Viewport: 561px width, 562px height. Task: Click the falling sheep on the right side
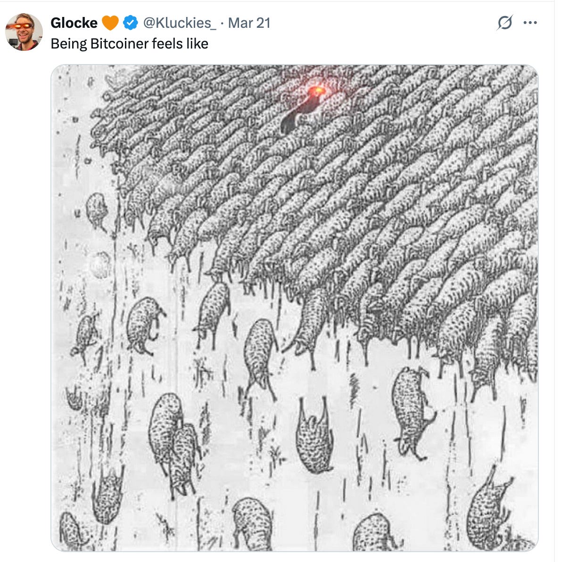(x=413, y=412)
